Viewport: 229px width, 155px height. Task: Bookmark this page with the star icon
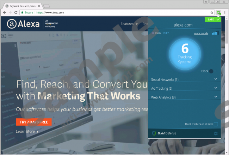(x=212, y=12)
